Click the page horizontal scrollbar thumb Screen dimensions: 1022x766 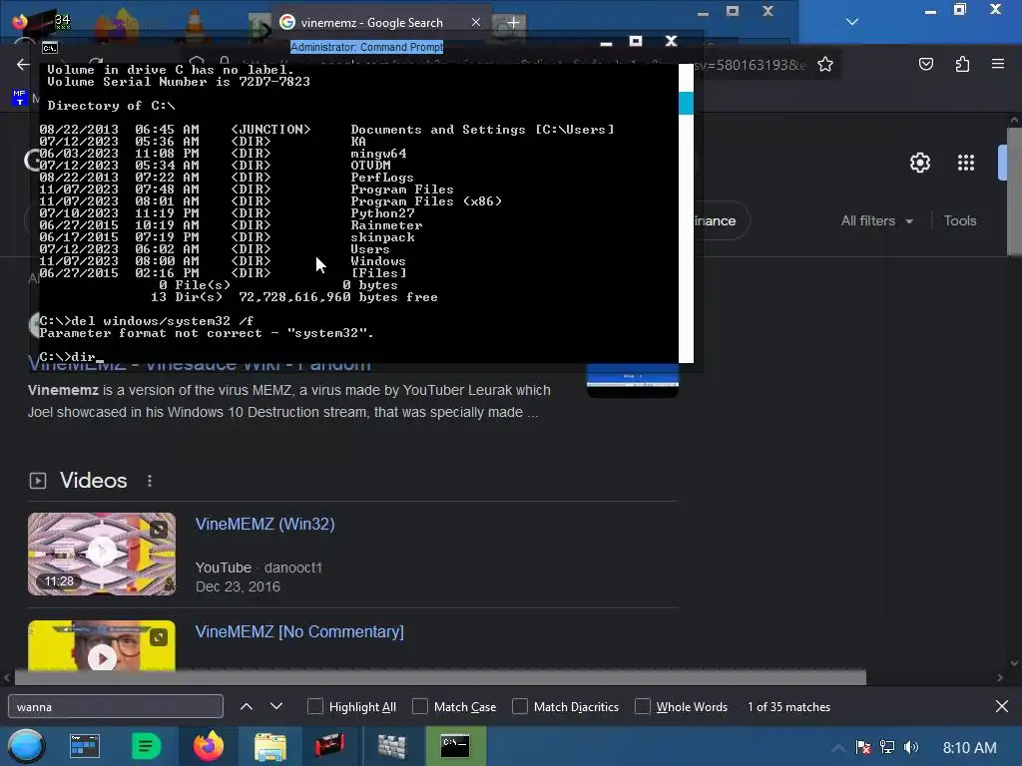(440, 677)
